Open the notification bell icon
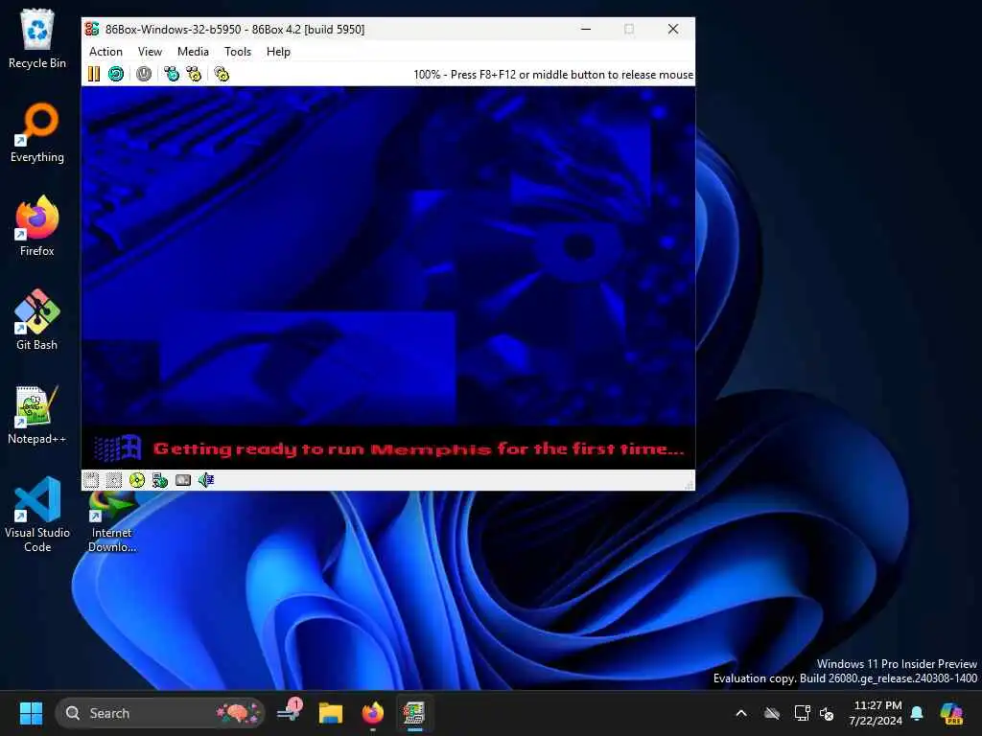Image resolution: width=982 pixels, height=736 pixels. 917,713
